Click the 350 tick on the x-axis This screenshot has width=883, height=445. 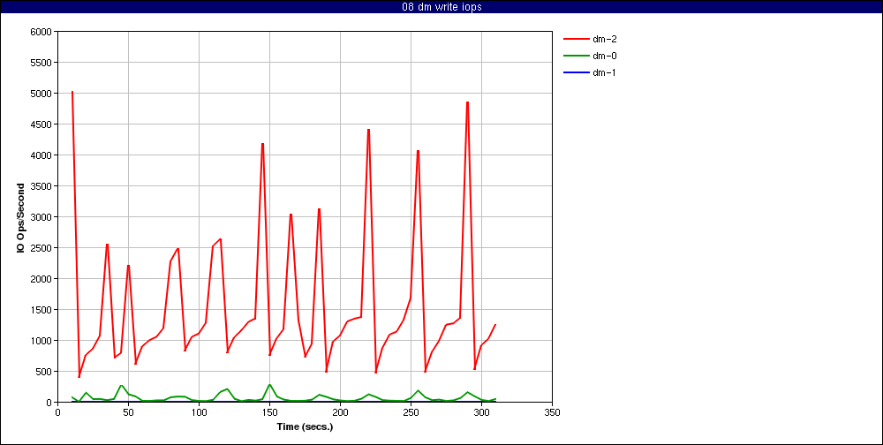point(553,411)
